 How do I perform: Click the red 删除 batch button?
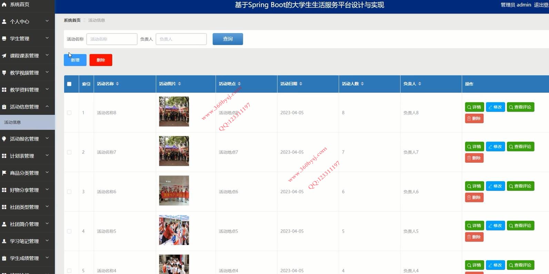point(101,60)
